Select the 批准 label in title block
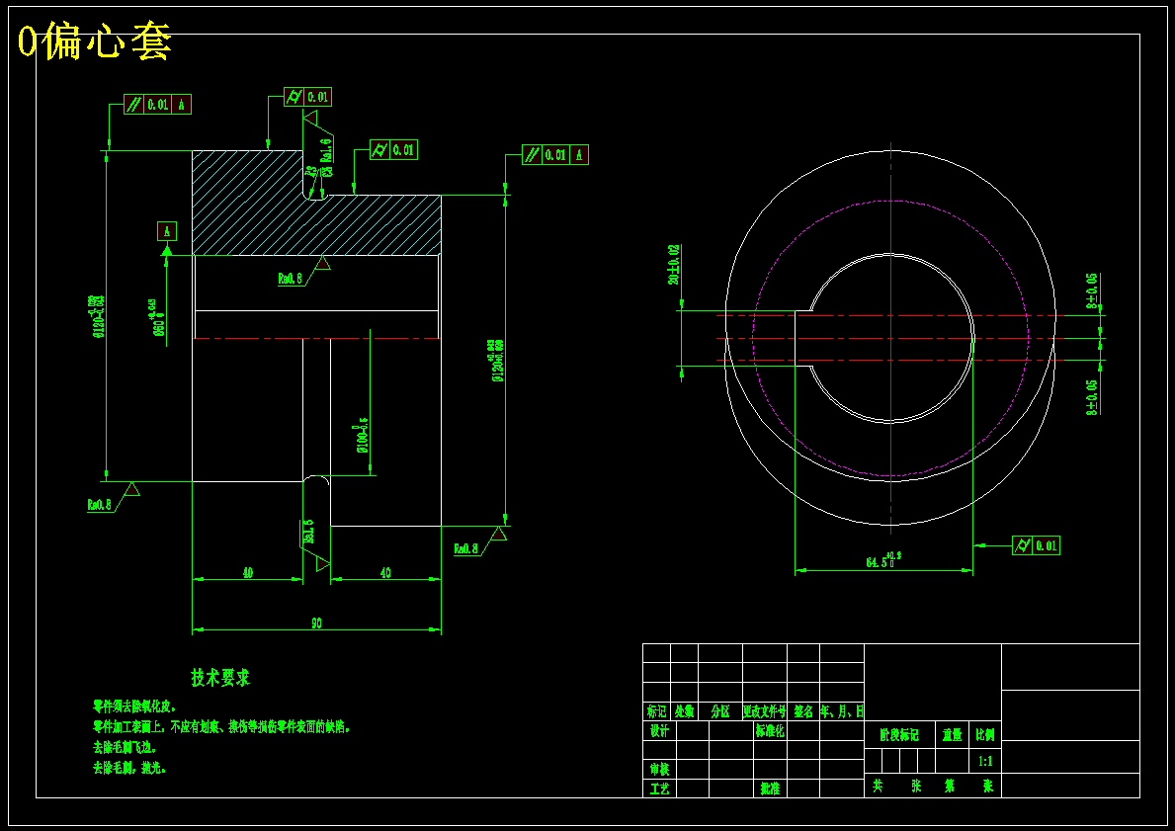The width and height of the screenshot is (1175, 831). (771, 789)
